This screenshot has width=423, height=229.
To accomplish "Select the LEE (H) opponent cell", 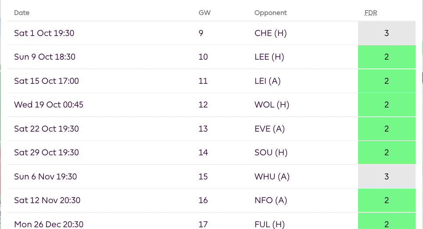I will [270, 57].
